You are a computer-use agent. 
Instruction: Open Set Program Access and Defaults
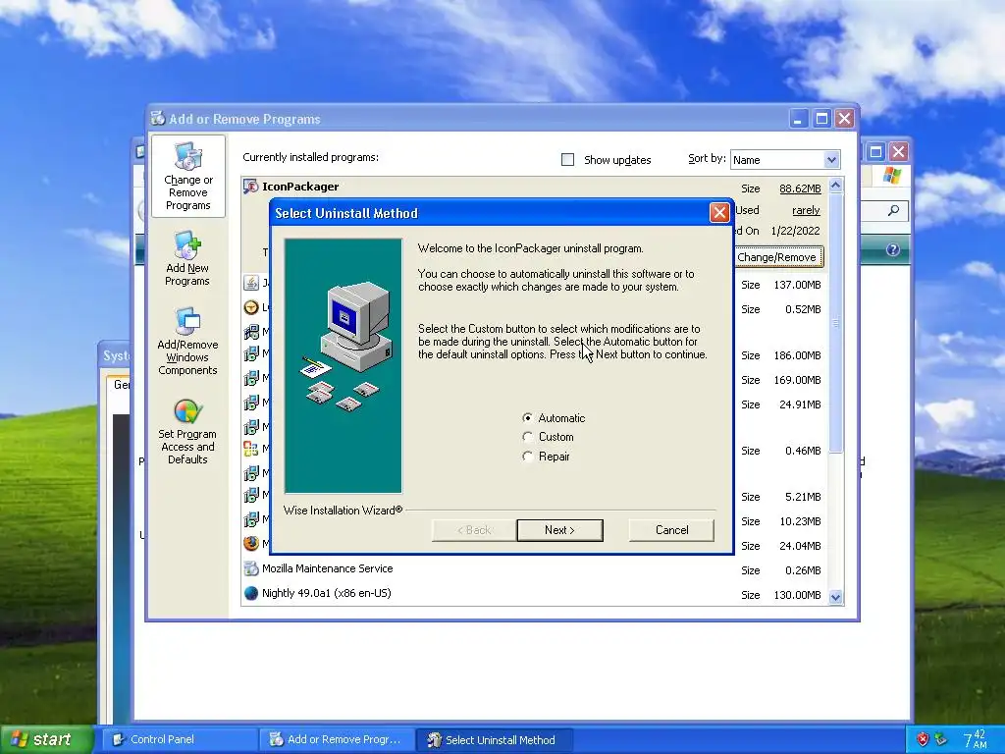pyautogui.click(x=187, y=432)
